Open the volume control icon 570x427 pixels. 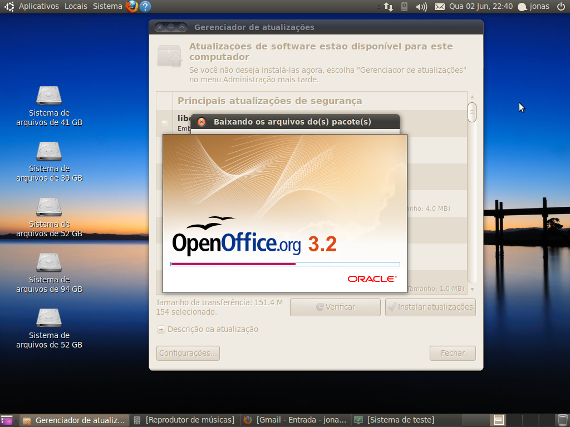421,7
